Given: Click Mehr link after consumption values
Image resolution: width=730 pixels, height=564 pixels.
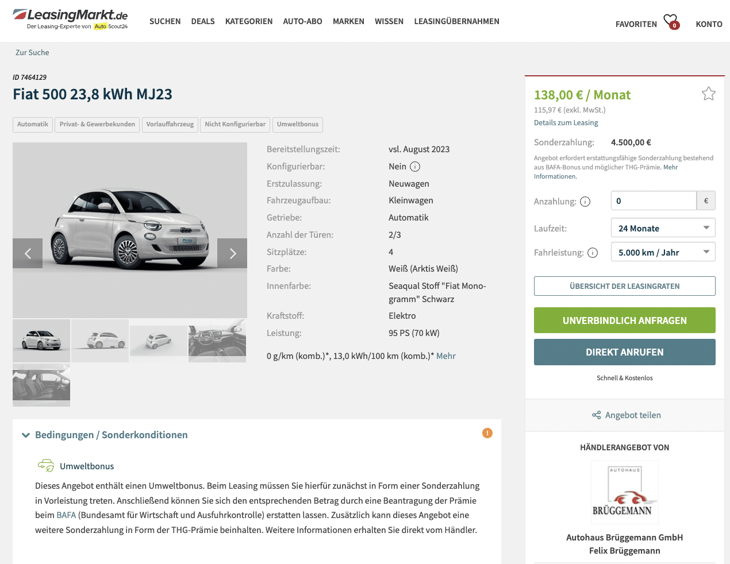Looking at the screenshot, I should [446, 356].
